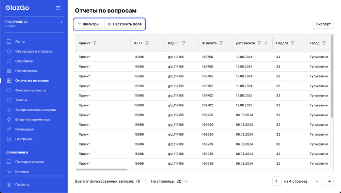Collapse sidebar with hamburger menu icon
This screenshot has height=193, width=341.
pyautogui.click(x=58, y=8)
